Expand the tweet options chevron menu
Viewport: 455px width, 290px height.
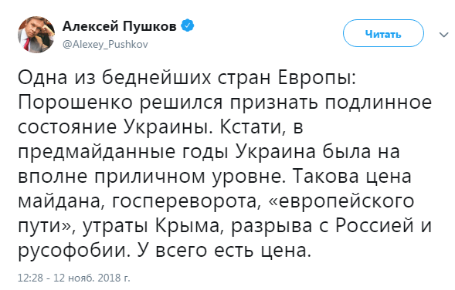[443, 35]
